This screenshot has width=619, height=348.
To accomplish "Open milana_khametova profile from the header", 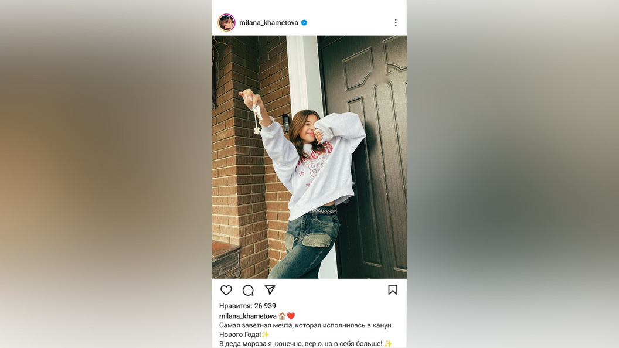I will (x=268, y=23).
